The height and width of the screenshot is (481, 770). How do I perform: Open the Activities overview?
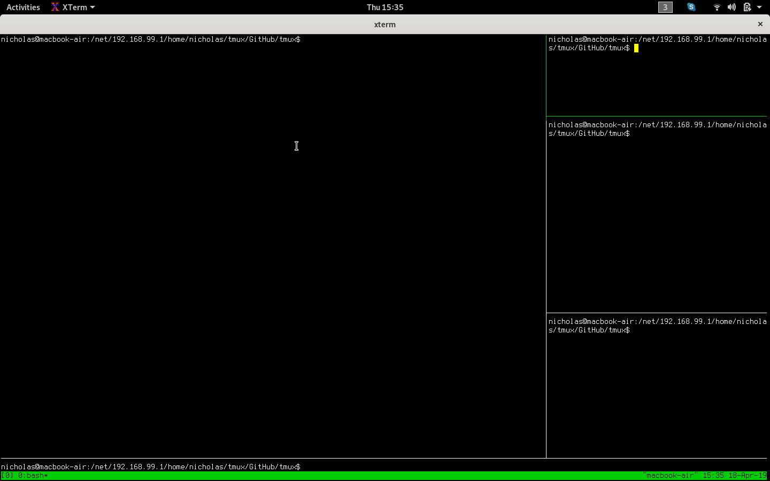tap(23, 7)
